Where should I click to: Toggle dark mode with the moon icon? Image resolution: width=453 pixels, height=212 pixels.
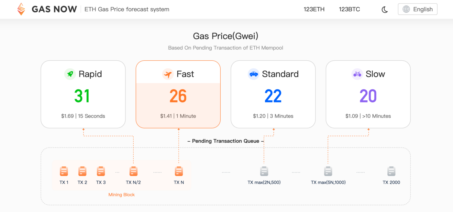[385, 10]
